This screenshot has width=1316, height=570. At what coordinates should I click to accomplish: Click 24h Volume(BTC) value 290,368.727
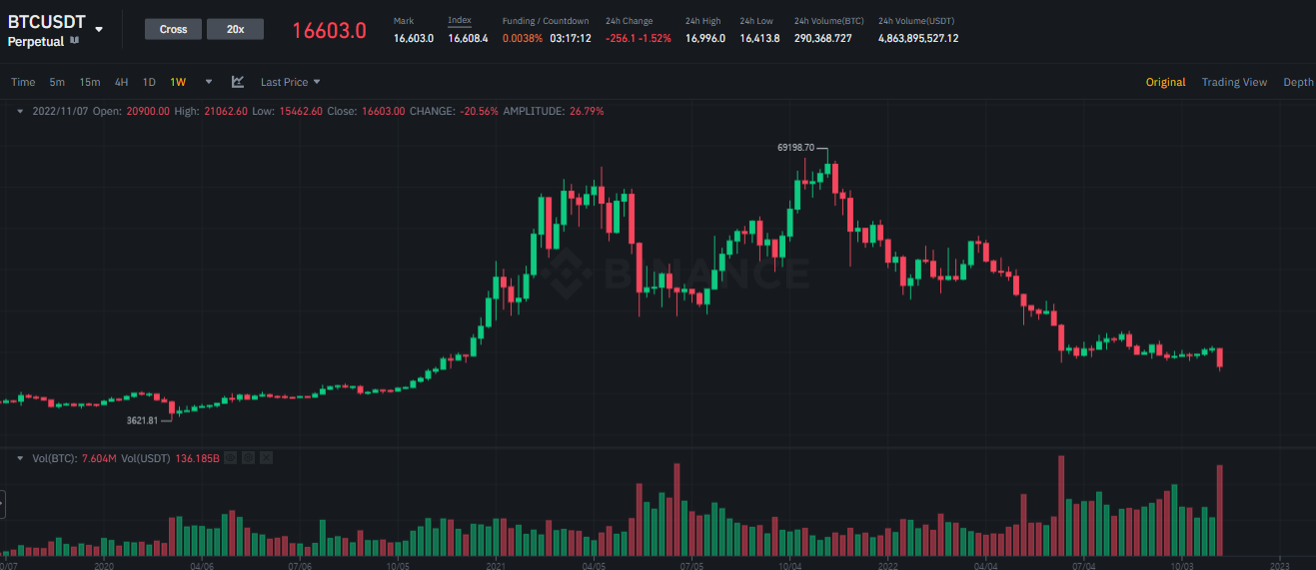point(823,38)
